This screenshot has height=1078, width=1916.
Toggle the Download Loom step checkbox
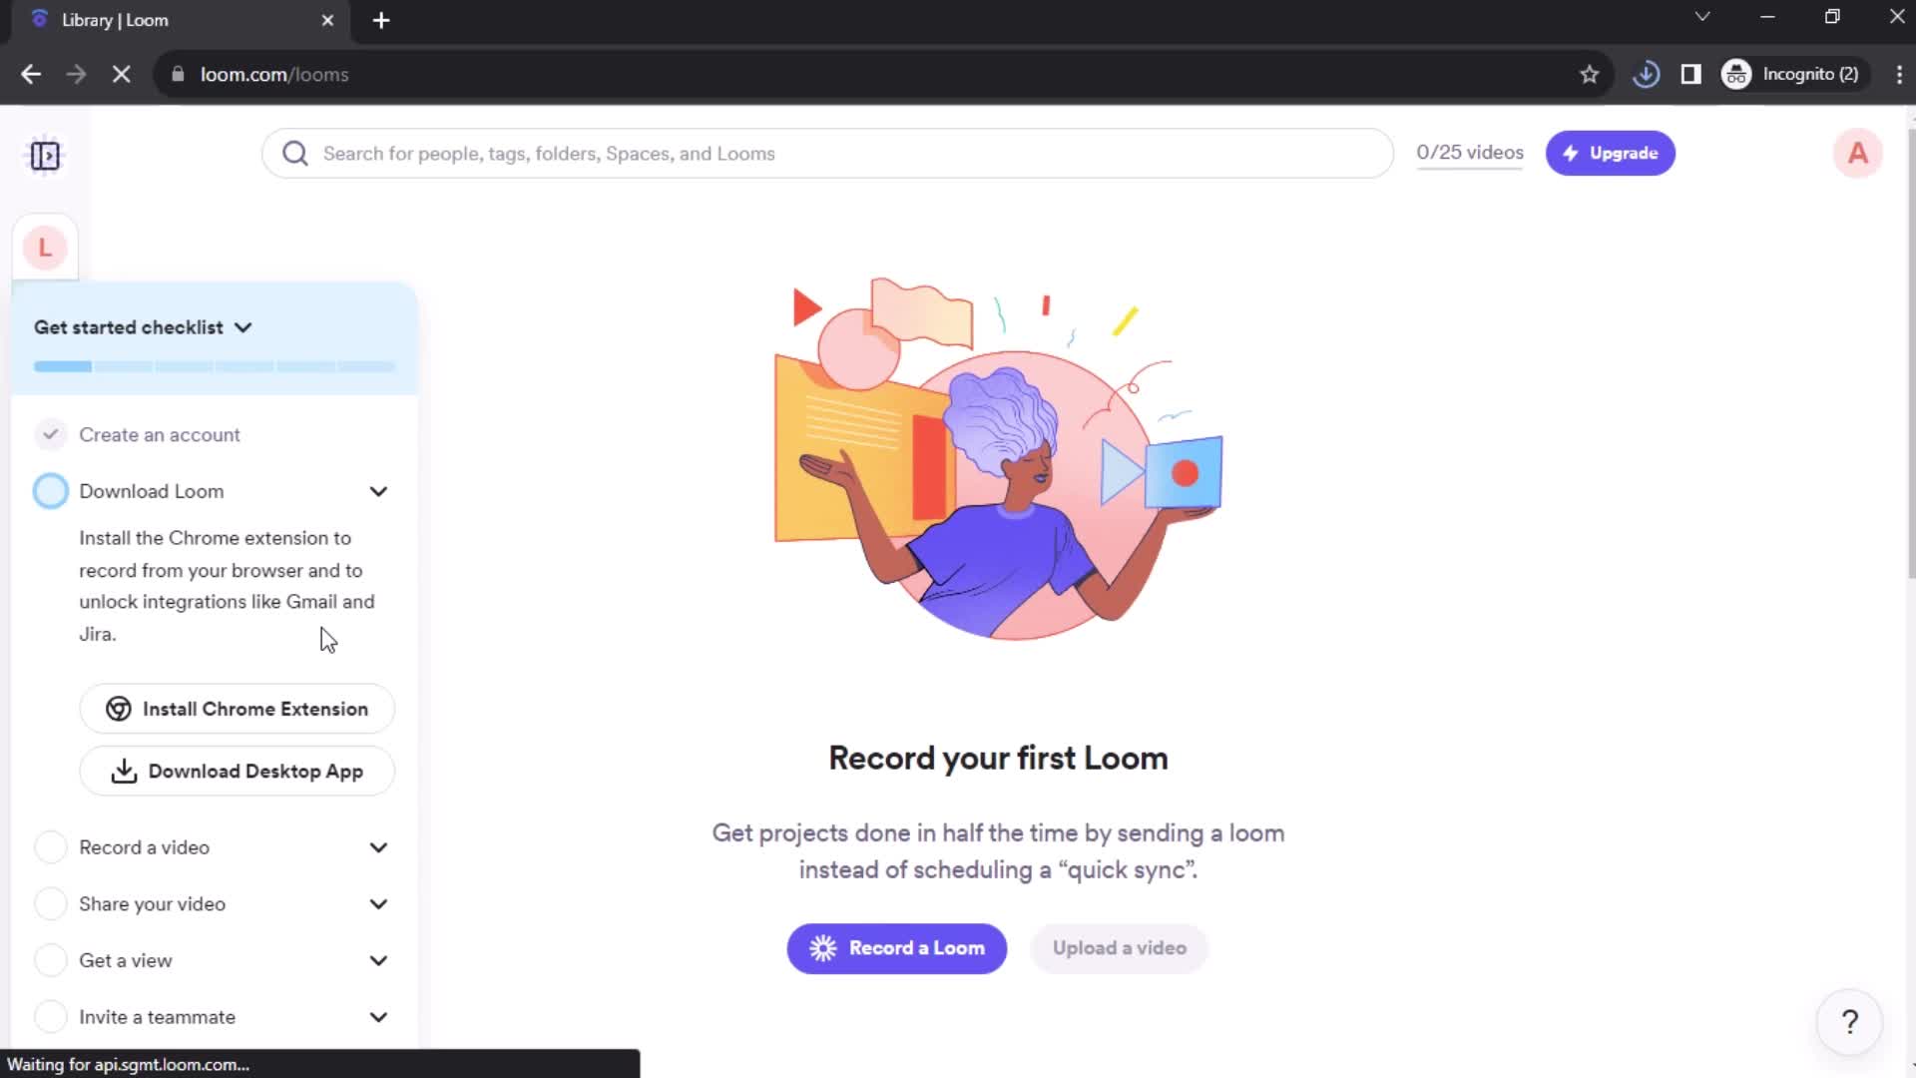tap(50, 490)
